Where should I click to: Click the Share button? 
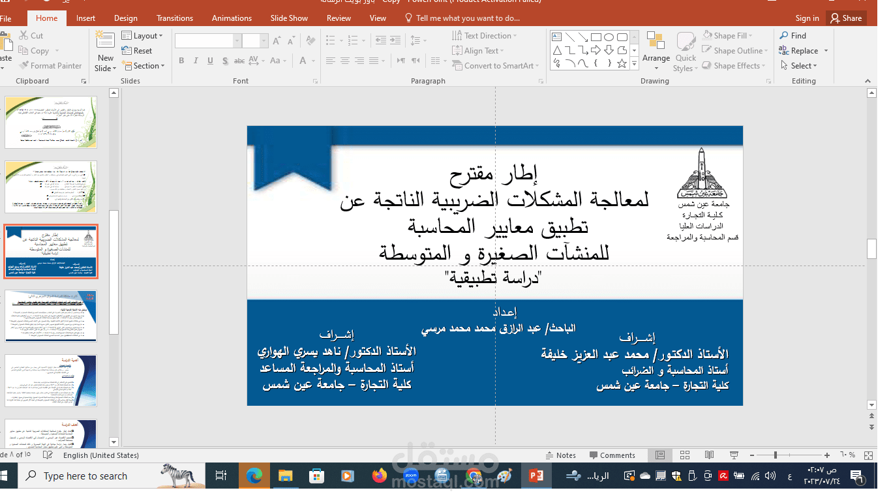pyautogui.click(x=846, y=18)
